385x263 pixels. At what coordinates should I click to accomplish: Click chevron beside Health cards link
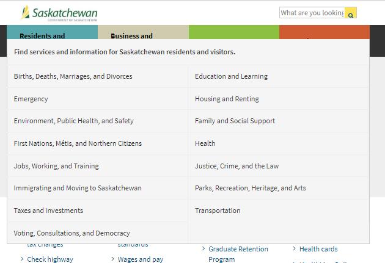[x=294, y=249]
